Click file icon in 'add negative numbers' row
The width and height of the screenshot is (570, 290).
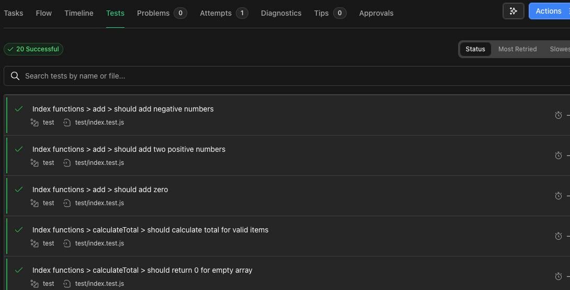[67, 122]
